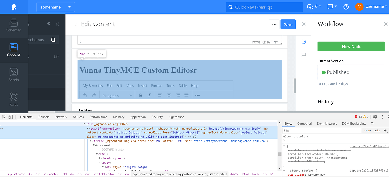Viewport: 389px width, 177px height.
Task: Expand the head DOM node
Action: pyautogui.click(x=100, y=158)
